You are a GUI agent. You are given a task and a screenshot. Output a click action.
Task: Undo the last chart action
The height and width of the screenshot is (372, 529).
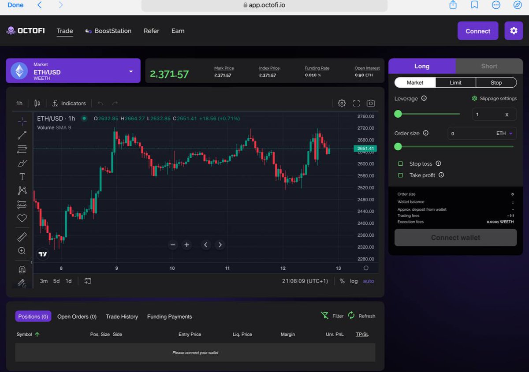click(101, 103)
